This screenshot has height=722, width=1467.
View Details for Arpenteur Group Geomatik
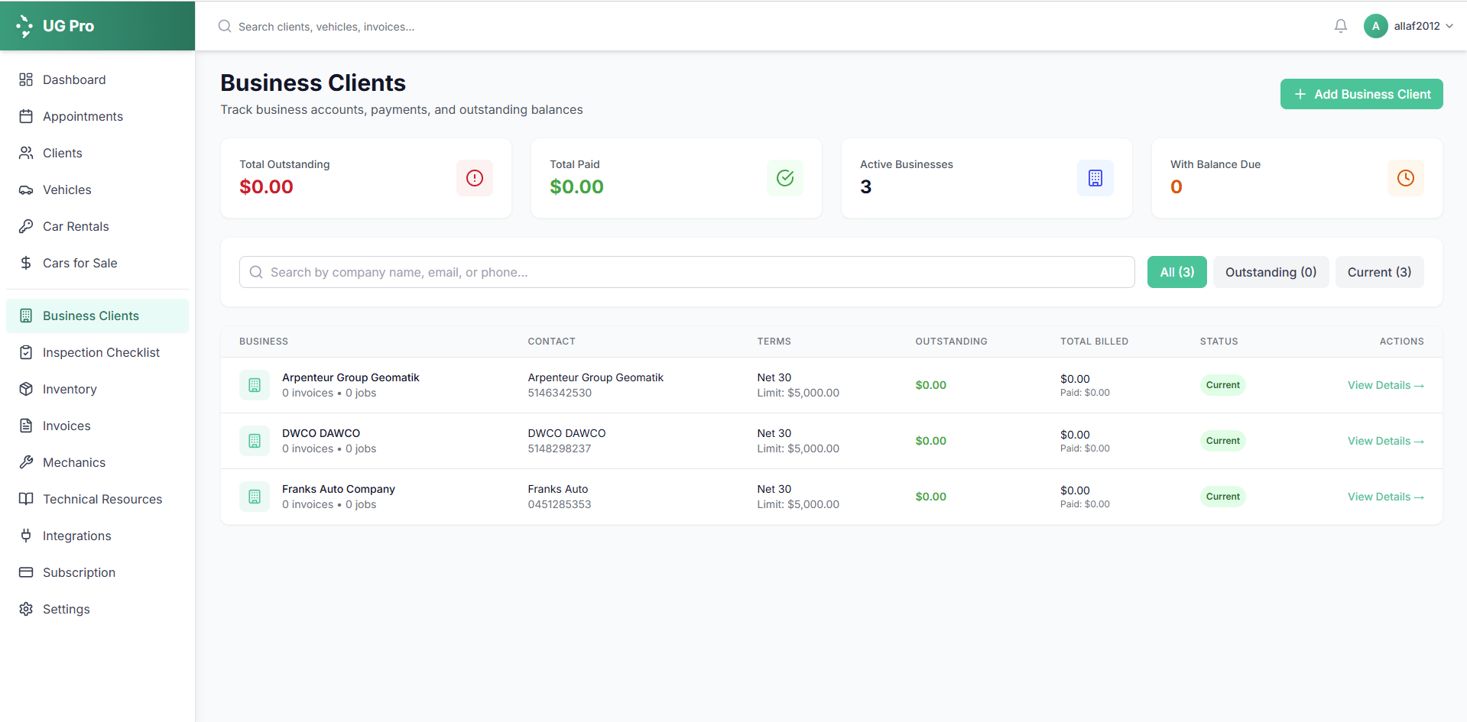[x=1384, y=385]
